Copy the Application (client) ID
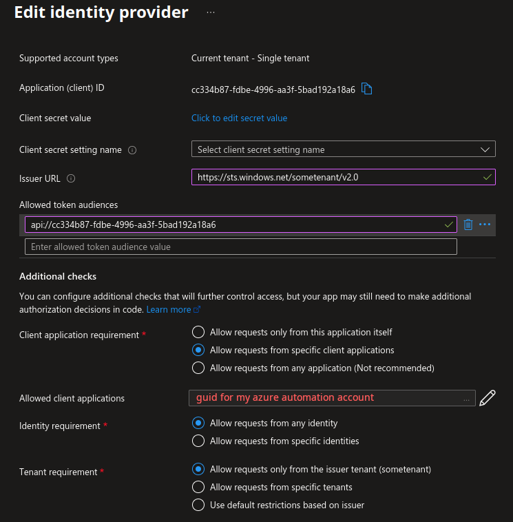 pyautogui.click(x=367, y=89)
